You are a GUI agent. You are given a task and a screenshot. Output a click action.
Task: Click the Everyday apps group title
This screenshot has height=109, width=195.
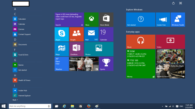133,32
